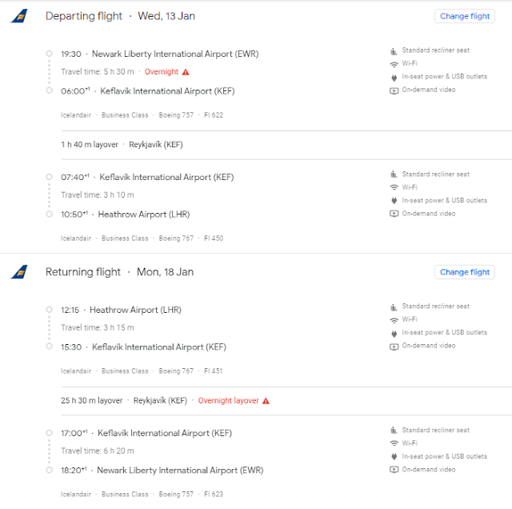Change the departing flight
The image size is (512, 509).
pyautogui.click(x=465, y=16)
